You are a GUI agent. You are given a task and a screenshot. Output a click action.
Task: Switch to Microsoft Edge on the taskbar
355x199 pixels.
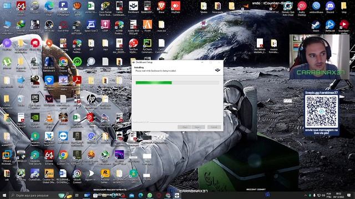coord(140,195)
